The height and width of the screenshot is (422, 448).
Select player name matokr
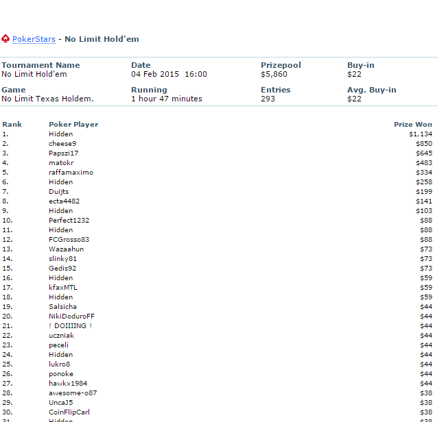pos(61,162)
